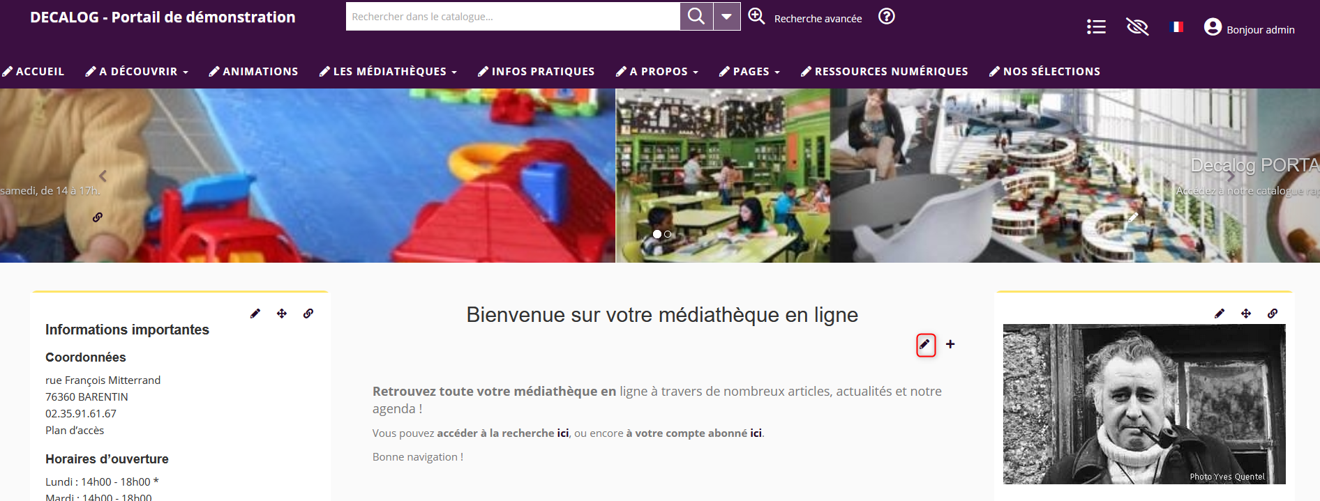This screenshot has height=501, width=1320.
Task: Go to previous carousel slide arrow
Action: 103,176
